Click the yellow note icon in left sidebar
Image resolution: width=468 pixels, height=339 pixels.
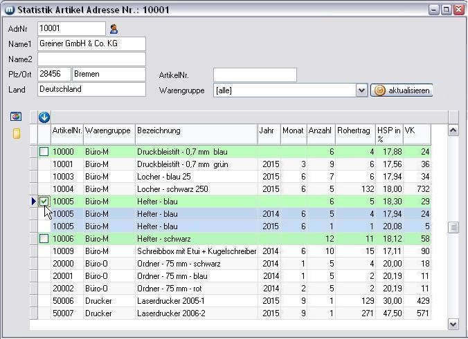point(17,133)
